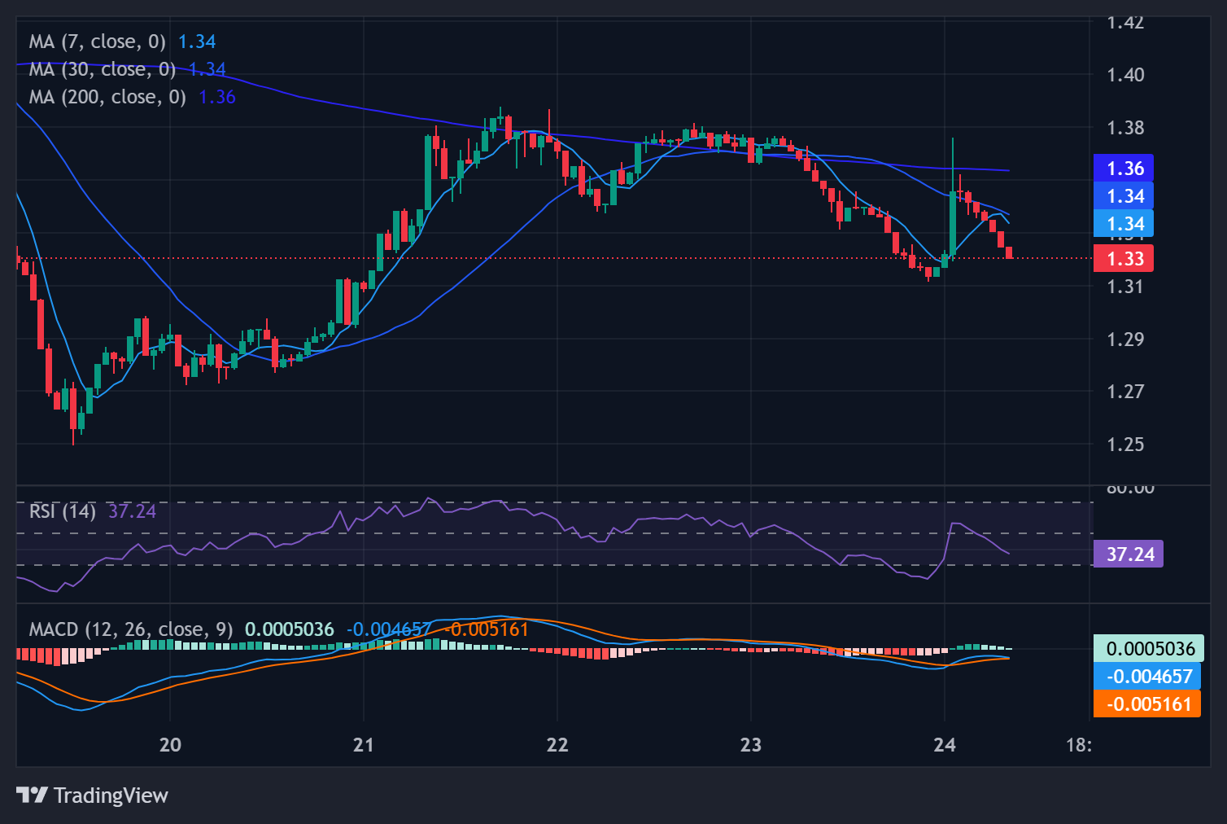Select the blue -0.004657 MACD axis tag
The image size is (1227, 824).
click(1147, 677)
